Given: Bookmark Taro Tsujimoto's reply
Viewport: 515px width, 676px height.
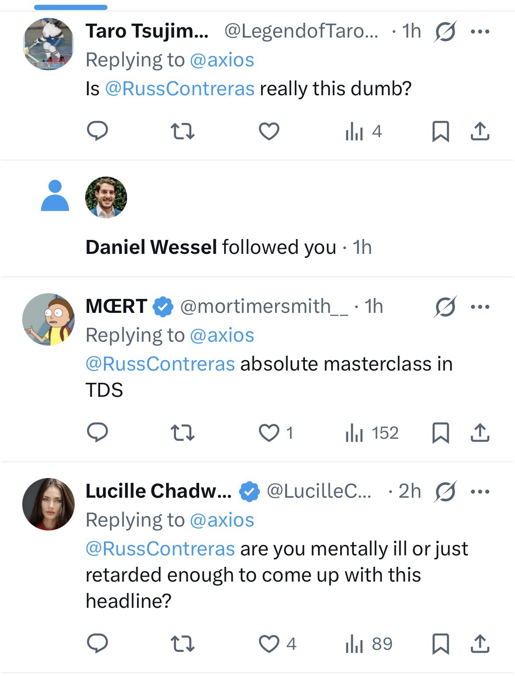Looking at the screenshot, I should (440, 131).
